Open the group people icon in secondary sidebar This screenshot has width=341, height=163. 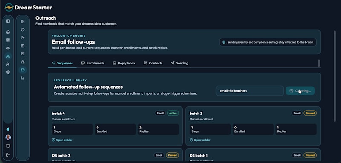click(23, 62)
